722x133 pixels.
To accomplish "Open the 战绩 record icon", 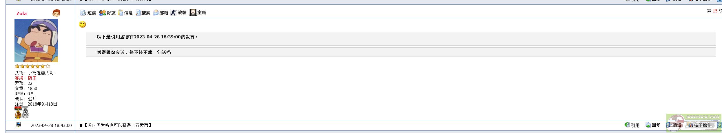I will pos(174,12).
